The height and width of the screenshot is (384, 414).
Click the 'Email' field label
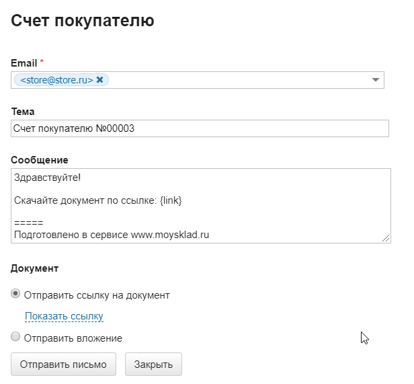(24, 63)
